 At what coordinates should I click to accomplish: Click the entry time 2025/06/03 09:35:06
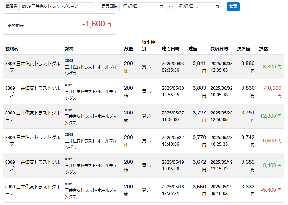[173, 67]
